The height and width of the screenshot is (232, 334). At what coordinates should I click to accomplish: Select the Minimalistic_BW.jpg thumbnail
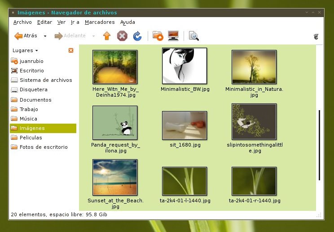tap(185, 66)
